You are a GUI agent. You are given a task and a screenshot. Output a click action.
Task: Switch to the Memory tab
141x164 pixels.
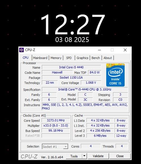(56, 58)
